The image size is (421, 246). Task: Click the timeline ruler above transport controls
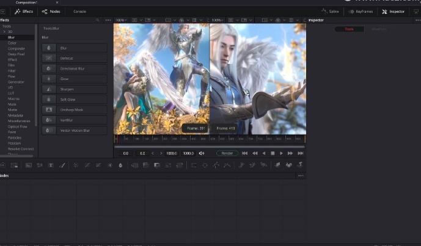[x=210, y=139]
